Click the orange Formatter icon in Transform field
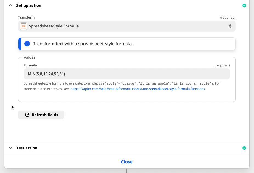The image size is (254, 173). point(24,26)
